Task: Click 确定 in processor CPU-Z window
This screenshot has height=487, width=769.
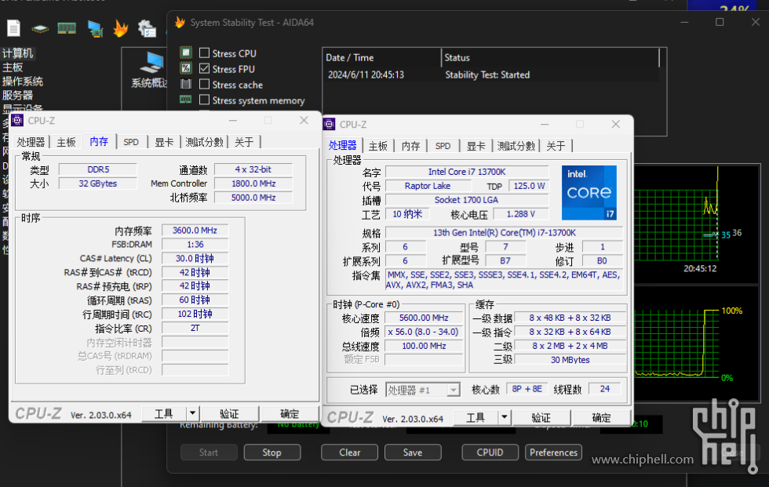Action: (601, 417)
